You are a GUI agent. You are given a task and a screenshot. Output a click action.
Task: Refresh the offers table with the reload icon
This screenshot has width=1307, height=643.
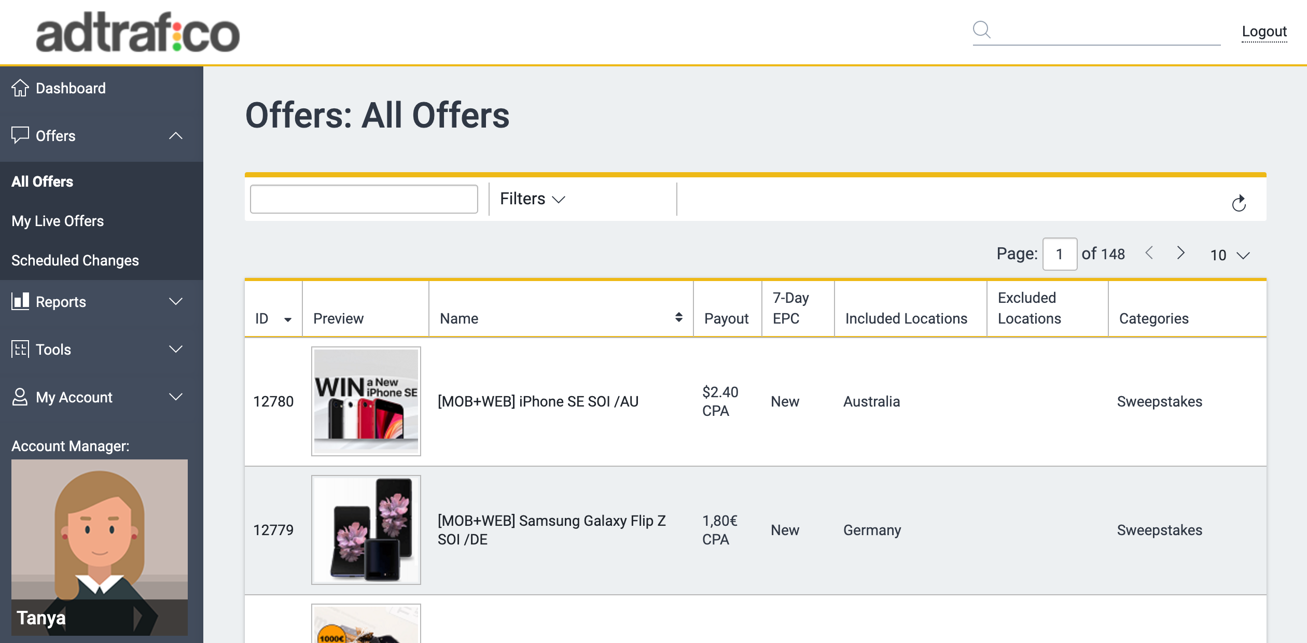pos(1239,203)
